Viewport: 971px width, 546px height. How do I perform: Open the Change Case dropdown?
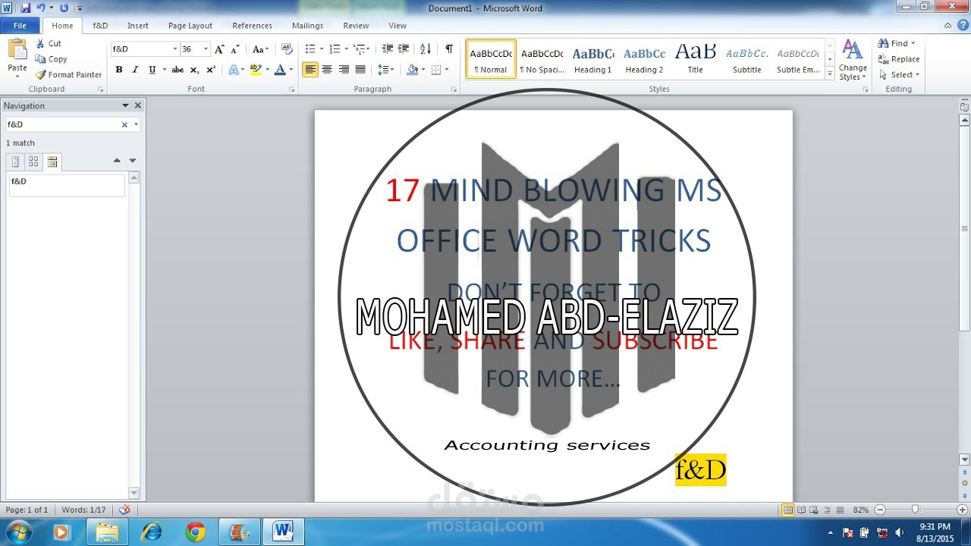tap(261, 49)
